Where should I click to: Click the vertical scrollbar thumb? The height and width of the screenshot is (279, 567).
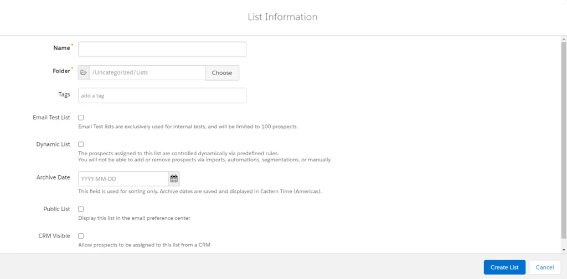click(564, 140)
